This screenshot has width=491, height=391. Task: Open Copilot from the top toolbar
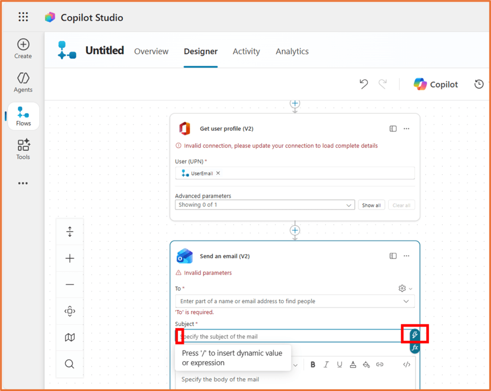point(435,84)
